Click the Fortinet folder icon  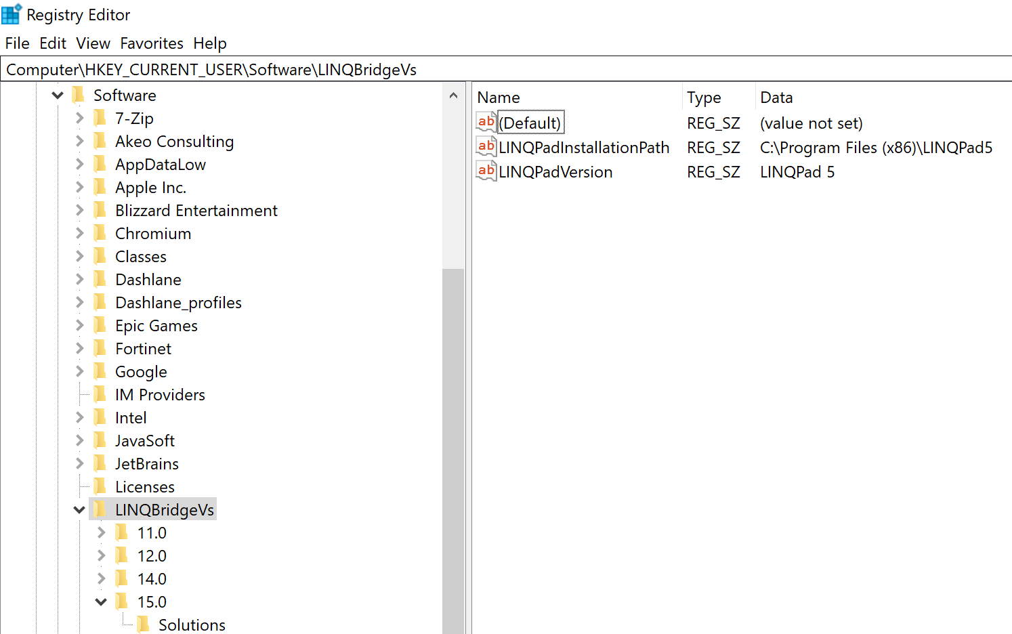[x=100, y=348]
